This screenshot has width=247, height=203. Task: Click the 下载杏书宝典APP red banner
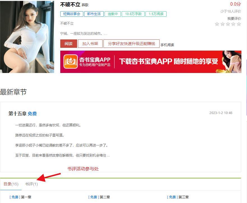point(151,62)
